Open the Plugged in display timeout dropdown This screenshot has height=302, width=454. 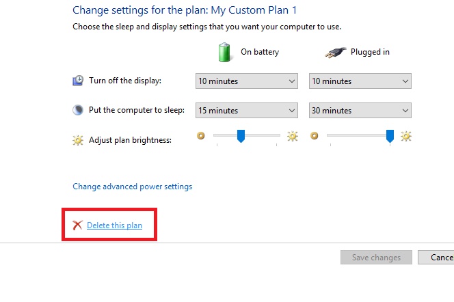(x=360, y=81)
